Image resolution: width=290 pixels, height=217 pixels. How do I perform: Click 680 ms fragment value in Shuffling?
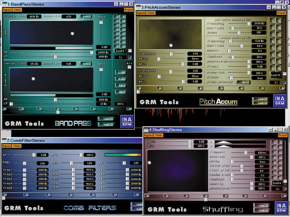(x=262, y=153)
